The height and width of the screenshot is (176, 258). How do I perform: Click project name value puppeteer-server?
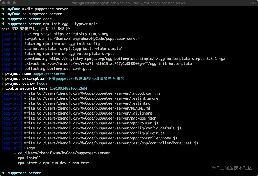tap(49, 73)
